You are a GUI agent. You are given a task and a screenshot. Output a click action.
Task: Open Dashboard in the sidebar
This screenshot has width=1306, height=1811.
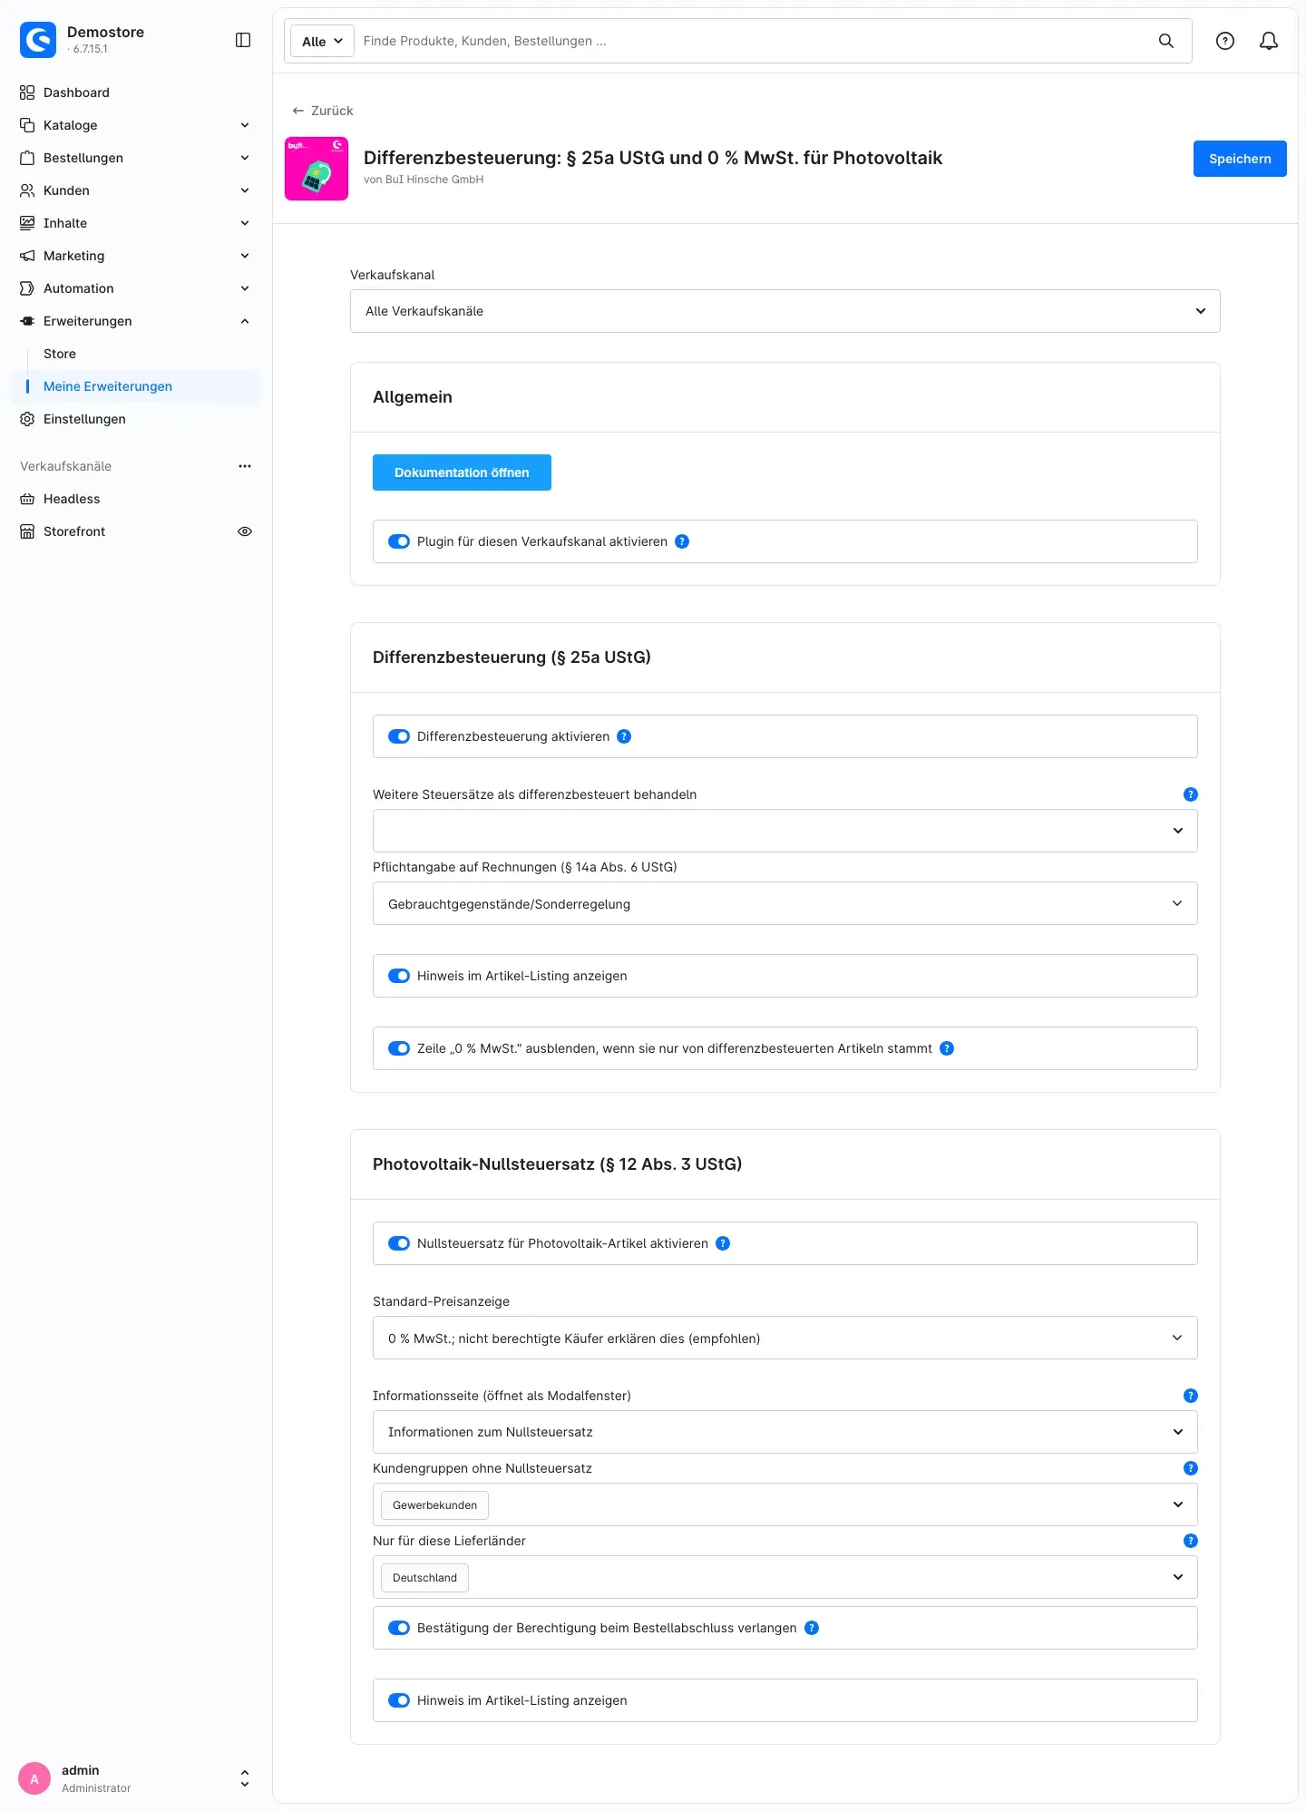click(134, 92)
